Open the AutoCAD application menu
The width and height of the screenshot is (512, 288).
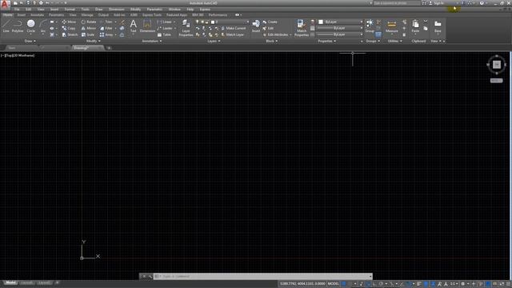click(x=5, y=5)
